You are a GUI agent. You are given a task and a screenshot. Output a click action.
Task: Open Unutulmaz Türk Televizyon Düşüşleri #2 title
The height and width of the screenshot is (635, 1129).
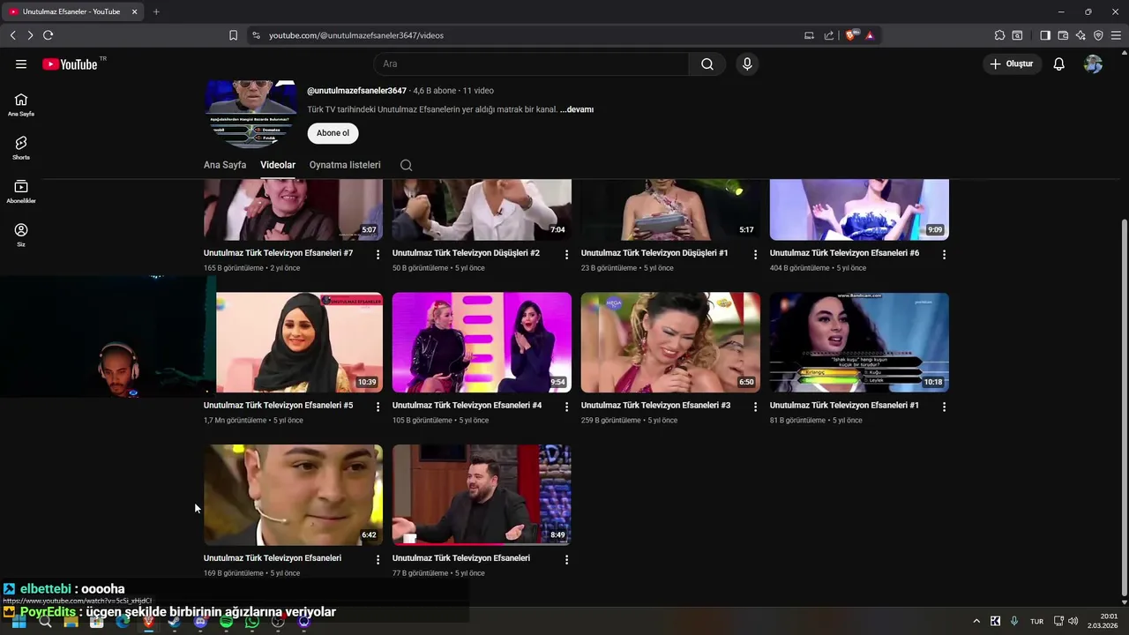tap(466, 253)
